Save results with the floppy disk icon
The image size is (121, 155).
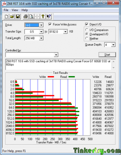(x=18, y=17)
